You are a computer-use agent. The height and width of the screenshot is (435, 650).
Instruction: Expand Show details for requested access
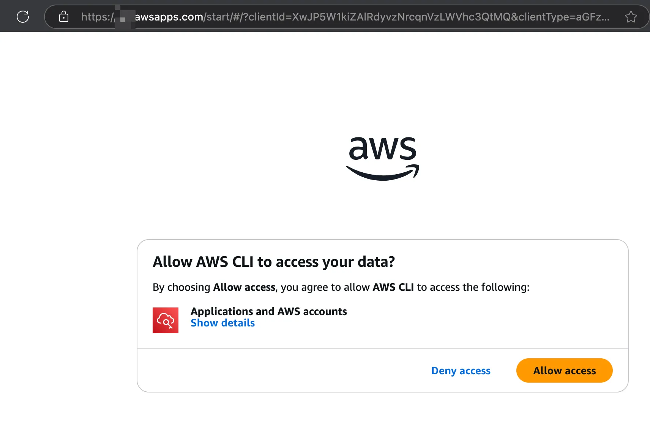pos(222,323)
